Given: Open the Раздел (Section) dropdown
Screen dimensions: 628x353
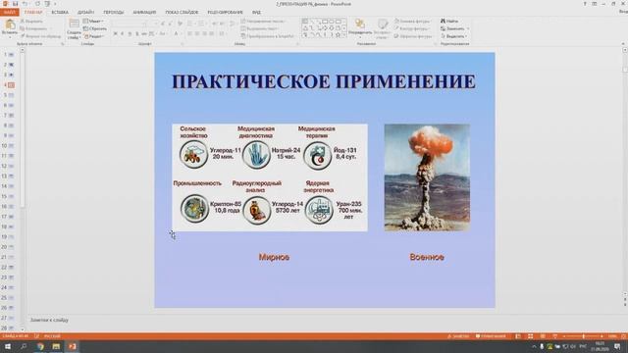Looking at the screenshot, I should click(94, 36).
